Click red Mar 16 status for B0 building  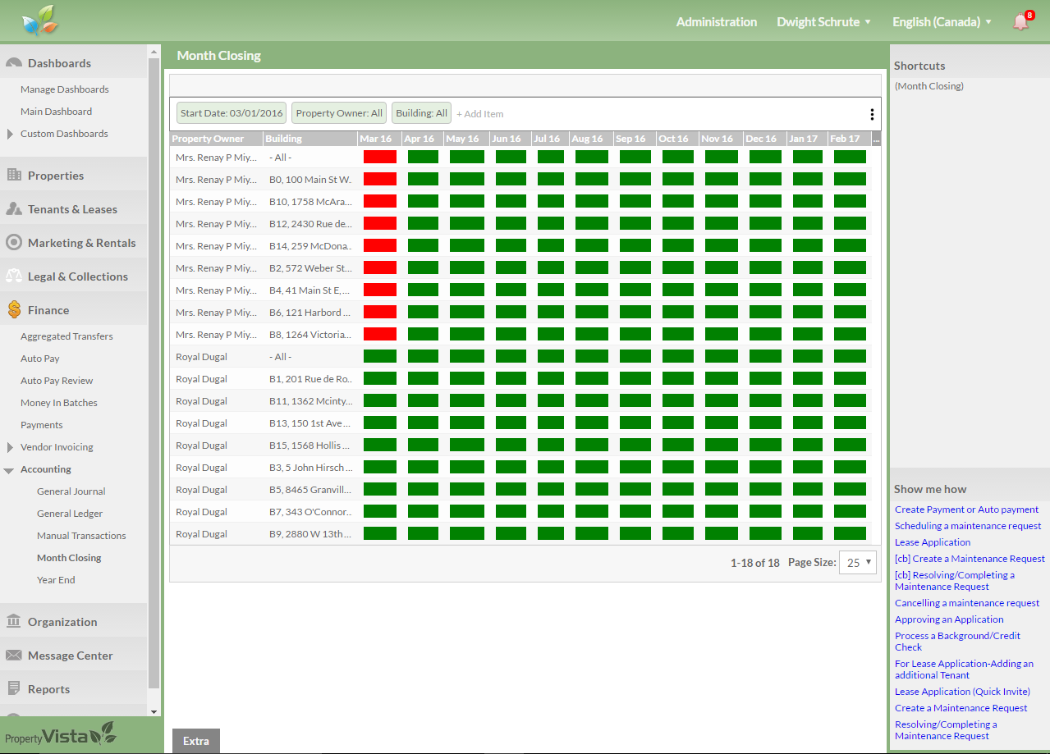pyautogui.click(x=379, y=179)
